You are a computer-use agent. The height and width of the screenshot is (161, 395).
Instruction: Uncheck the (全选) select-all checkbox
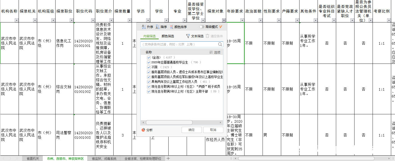[x=149, y=57]
